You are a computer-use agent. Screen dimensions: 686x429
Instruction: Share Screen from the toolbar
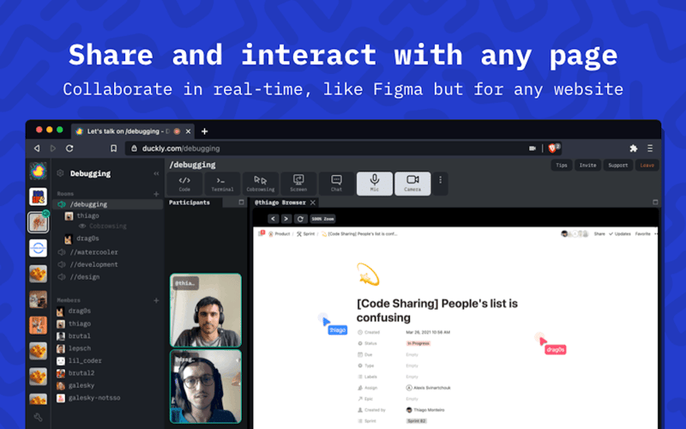(x=298, y=184)
